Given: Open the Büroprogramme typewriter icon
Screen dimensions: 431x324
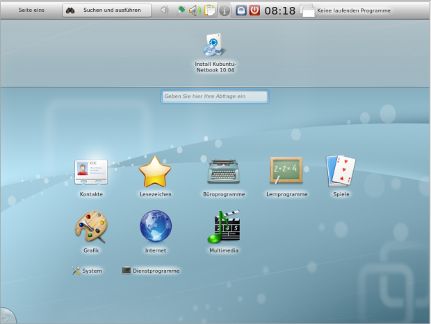Looking at the screenshot, I should 223,172.
